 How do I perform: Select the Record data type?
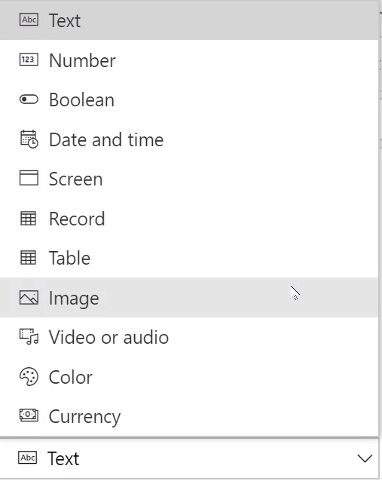(x=189, y=219)
